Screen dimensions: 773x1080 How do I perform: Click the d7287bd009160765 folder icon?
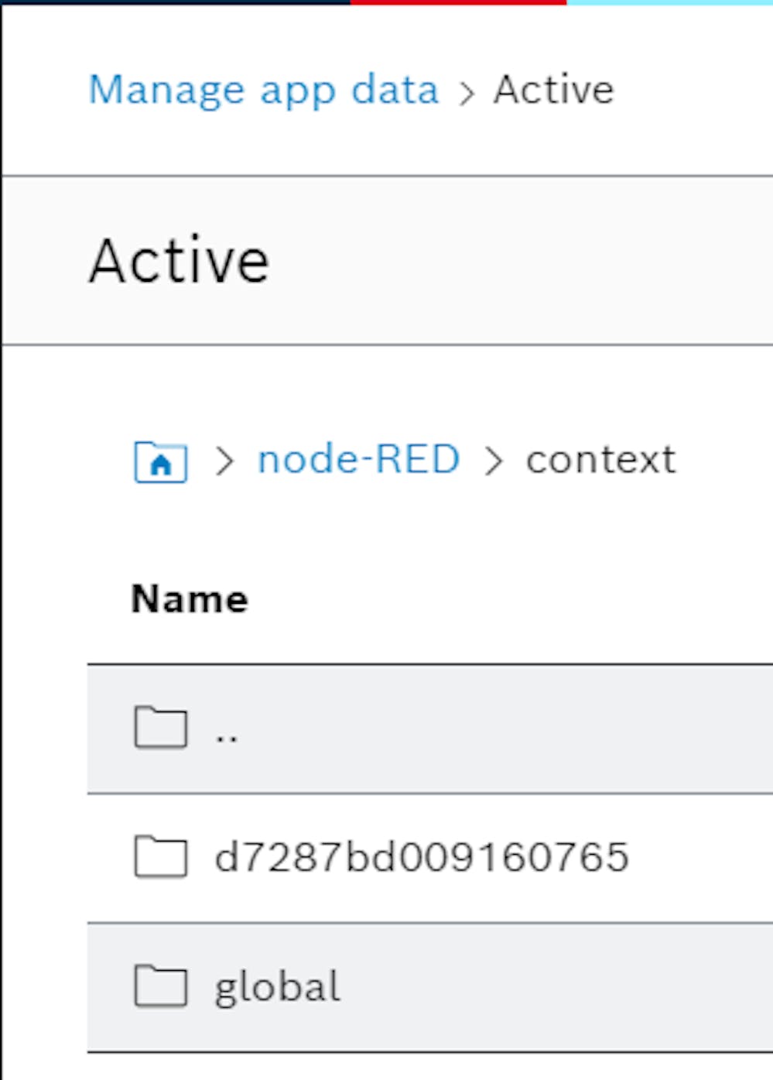(160, 857)
